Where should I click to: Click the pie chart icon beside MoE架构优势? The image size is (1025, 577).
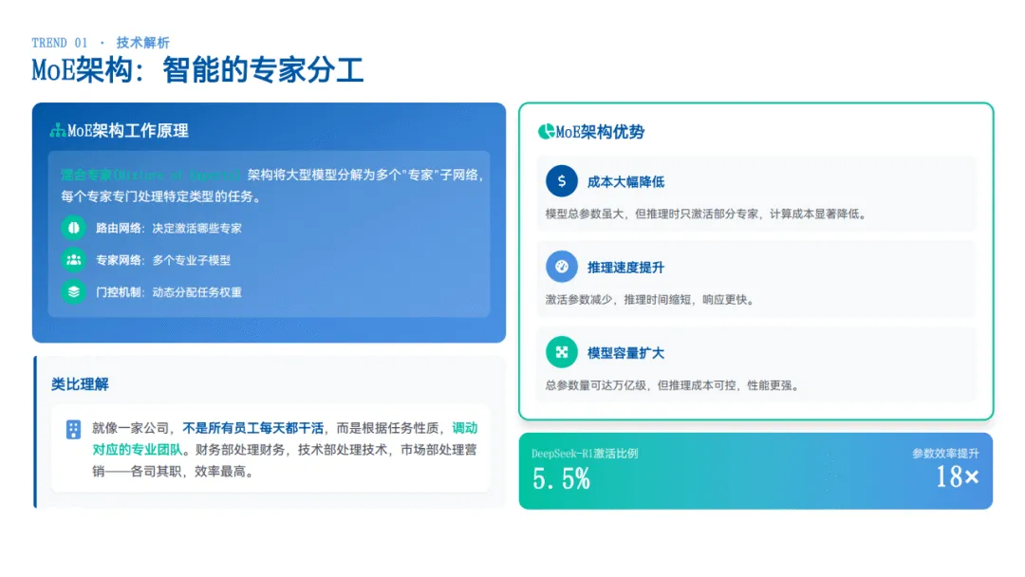coord(546,132)
